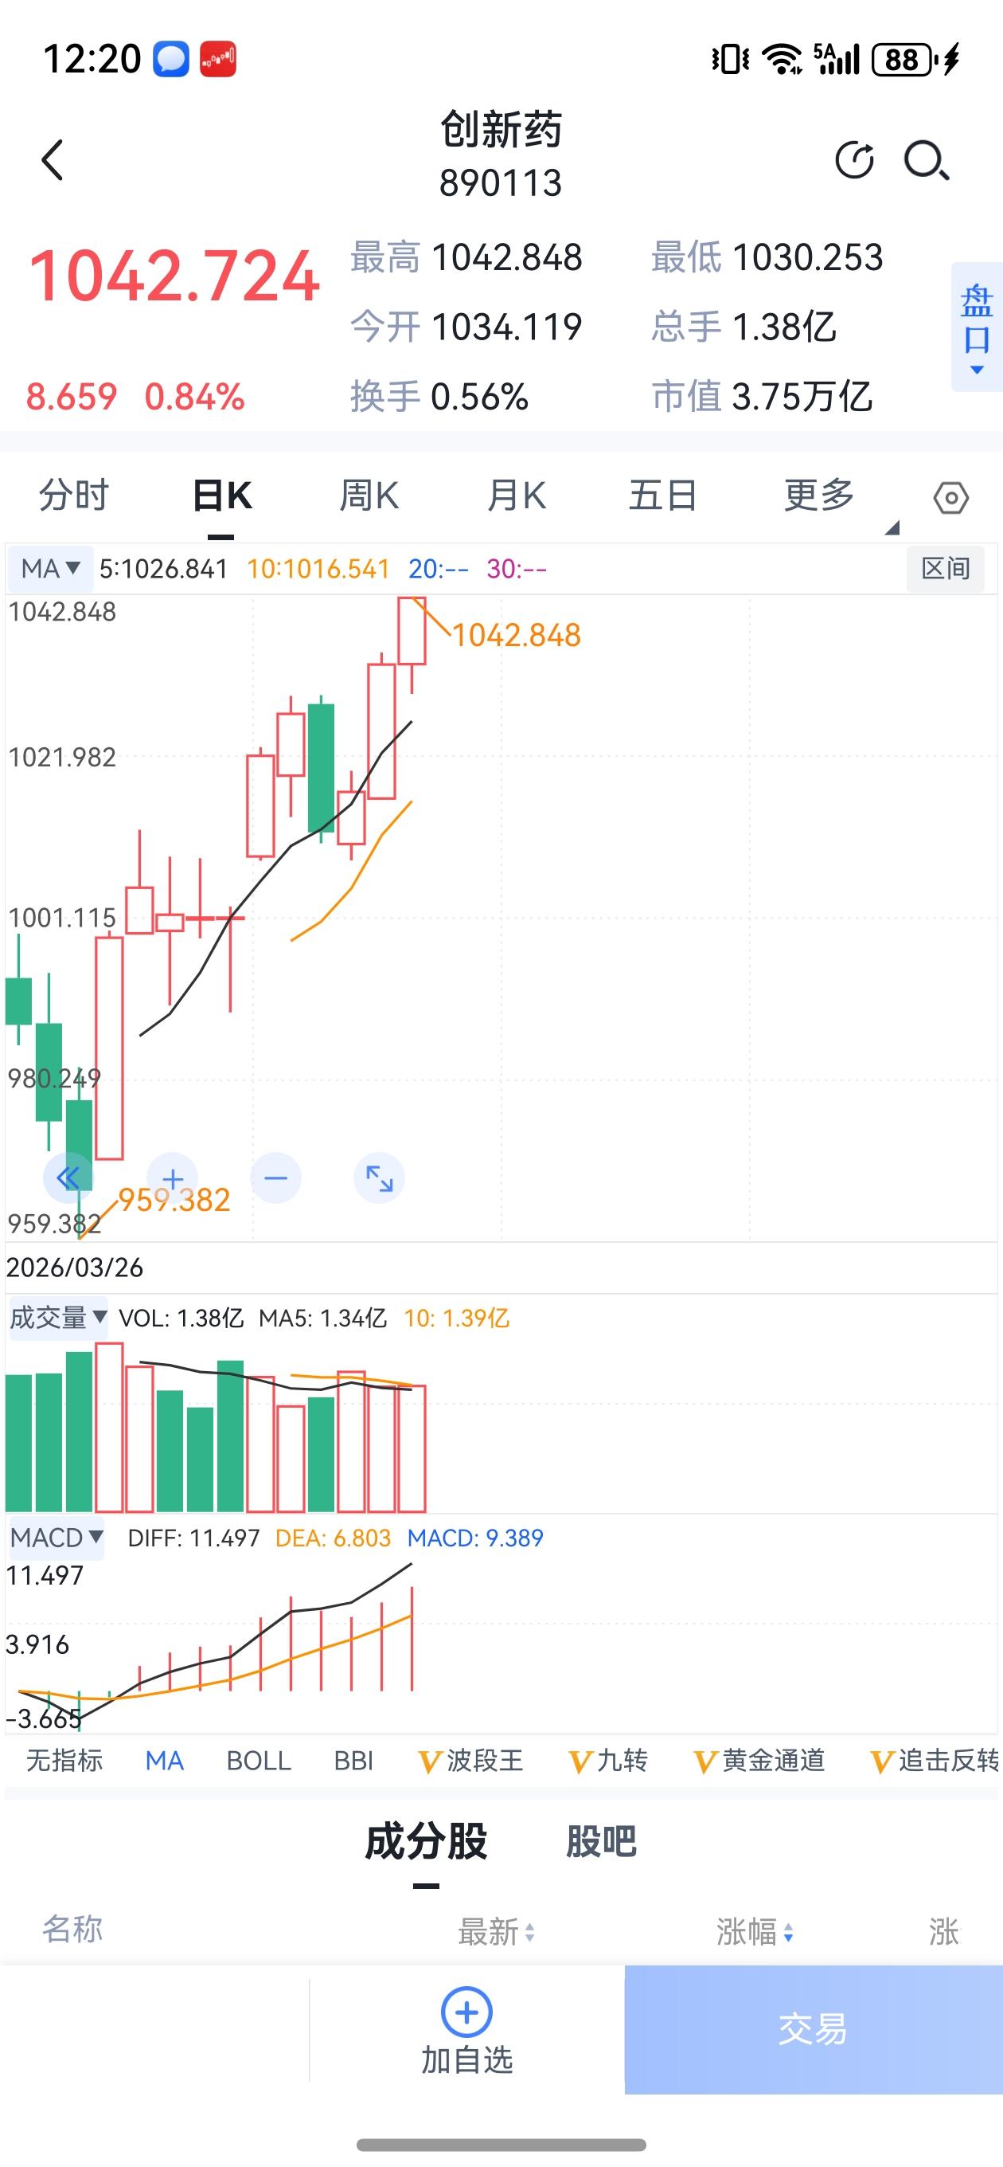This screenshot has height=2167, width=1003.
Task: Click the refresh quote icon
Action: (x=854, y=160)
